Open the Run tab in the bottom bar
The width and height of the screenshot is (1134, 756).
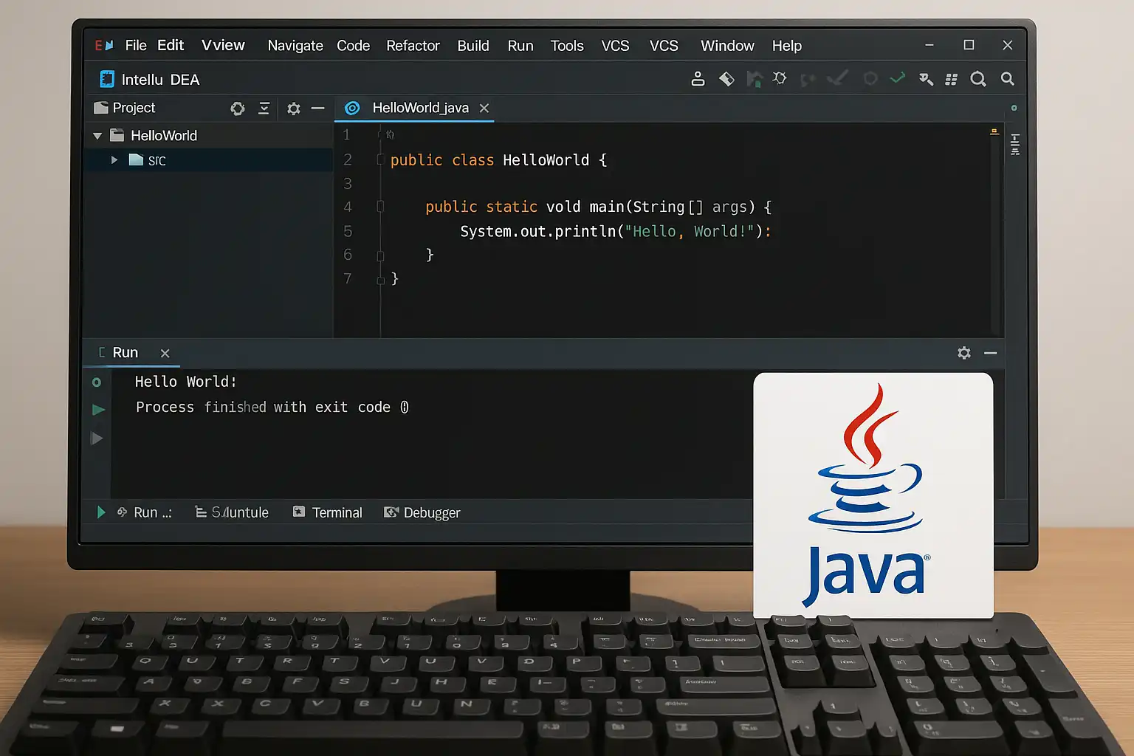[x=145, y=512]
